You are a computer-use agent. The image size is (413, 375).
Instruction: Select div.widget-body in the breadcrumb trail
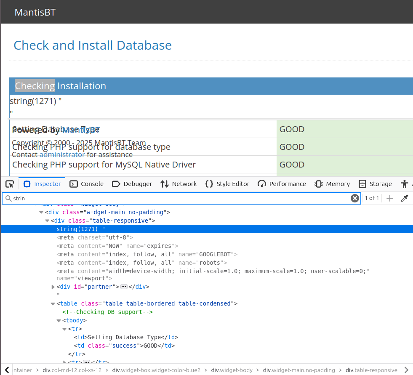tap(232, 370)
